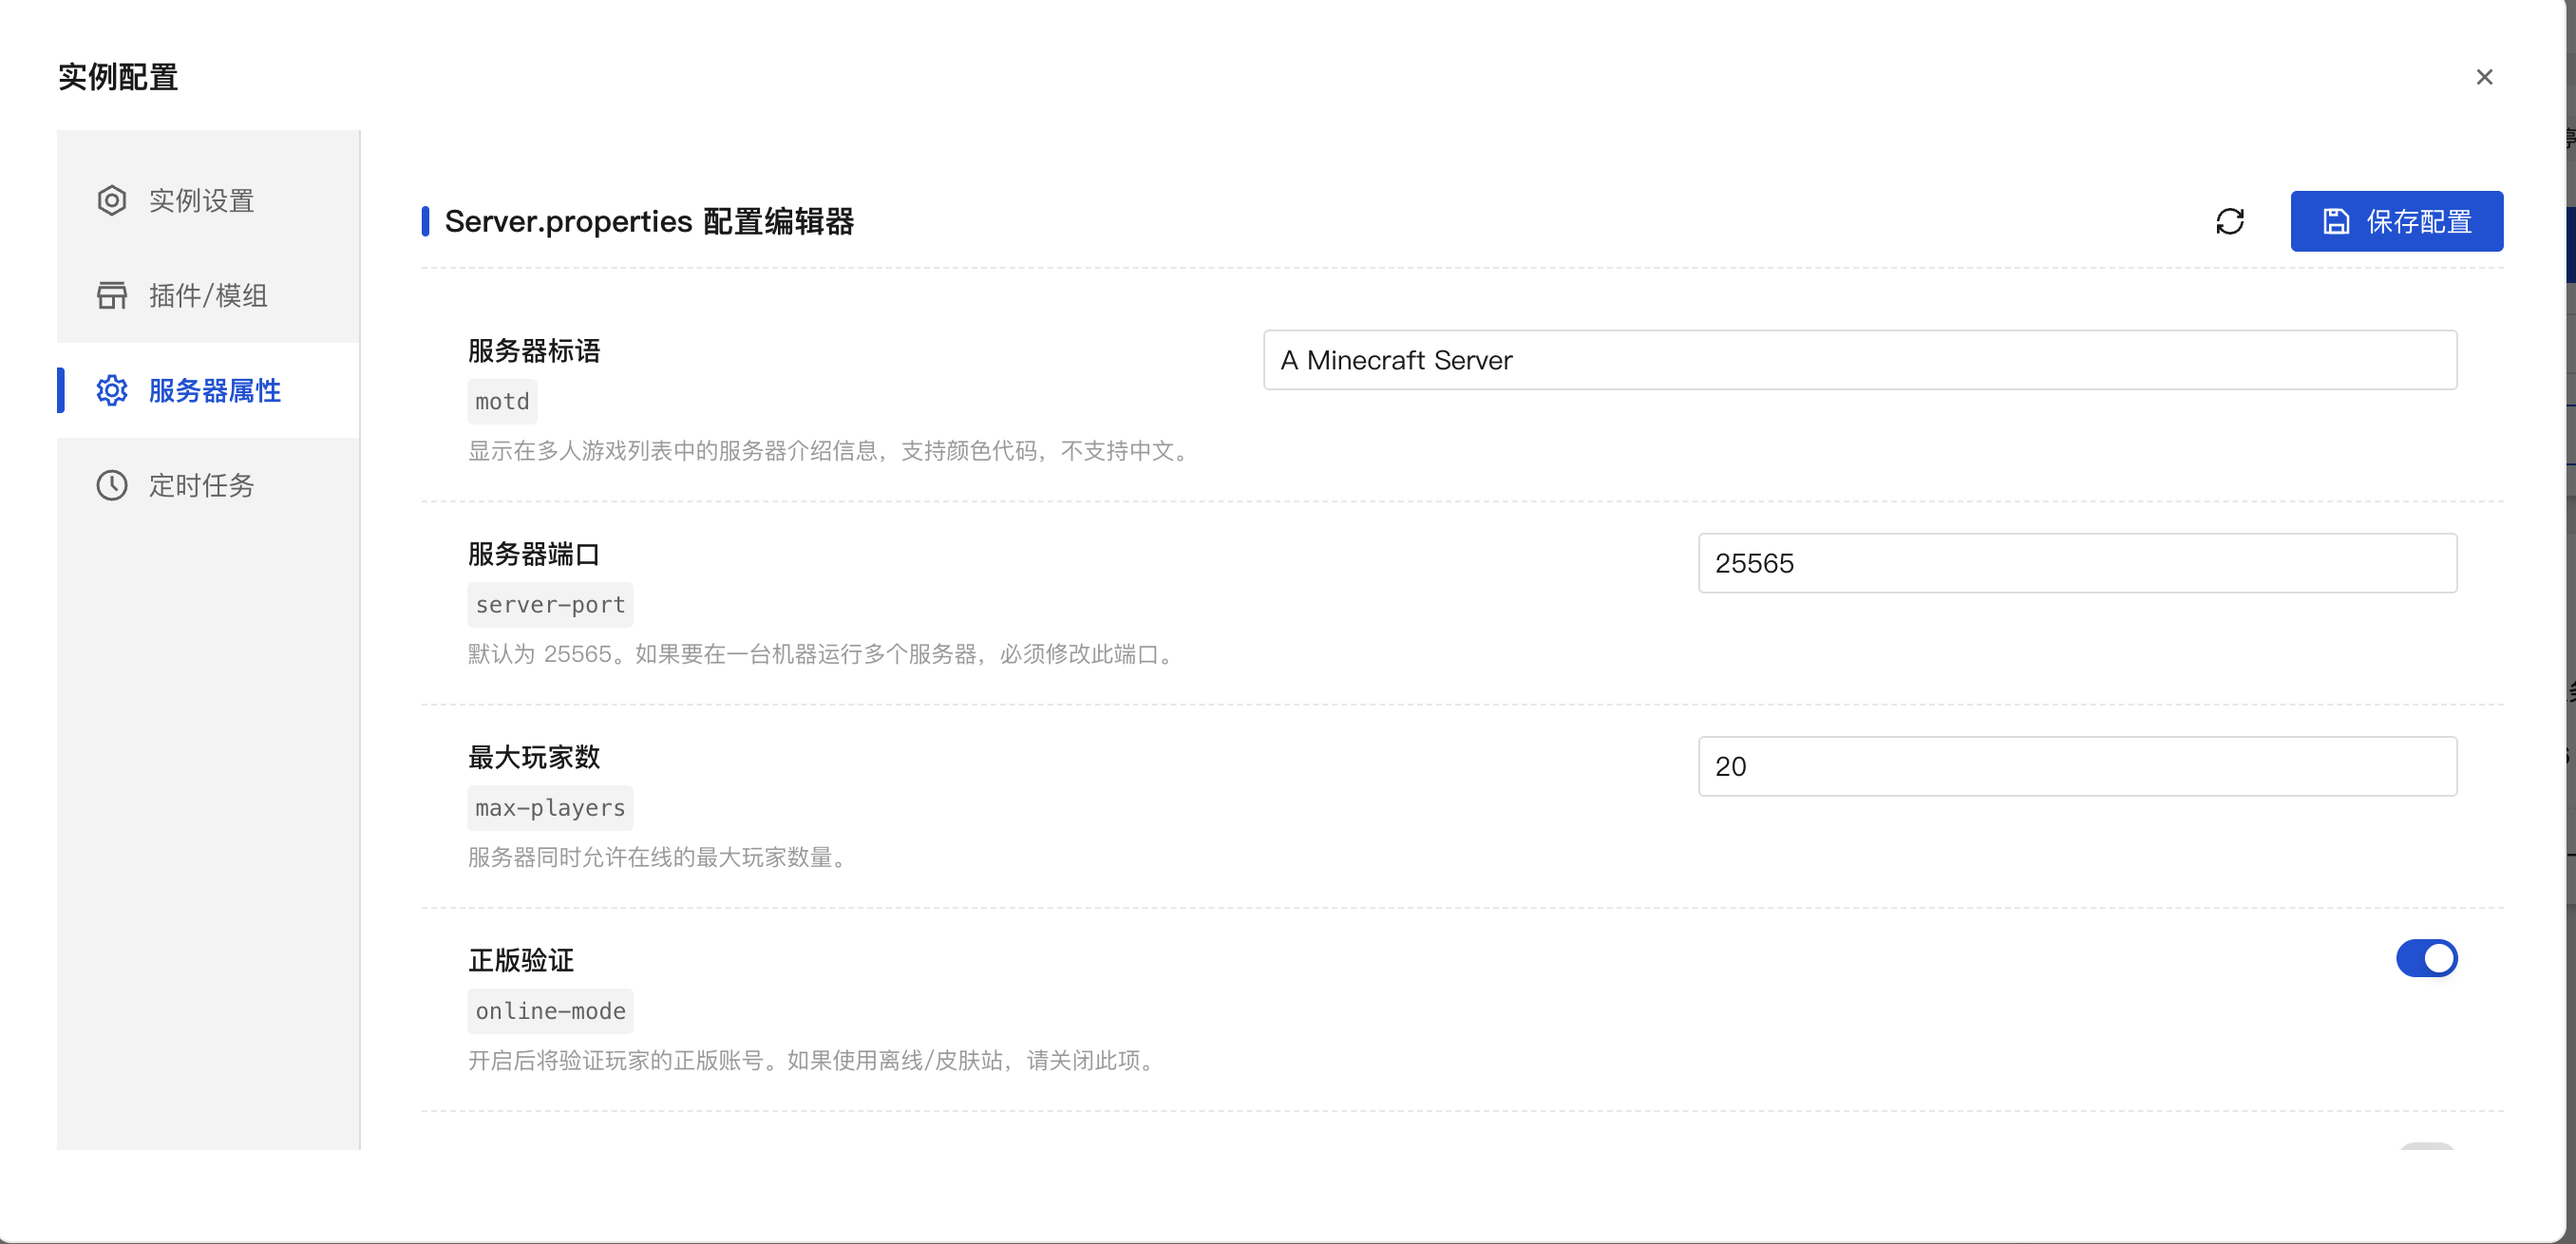Click the server-port property tag
Viewport: 2576px width, 1244px height.
tap(549, 605)
